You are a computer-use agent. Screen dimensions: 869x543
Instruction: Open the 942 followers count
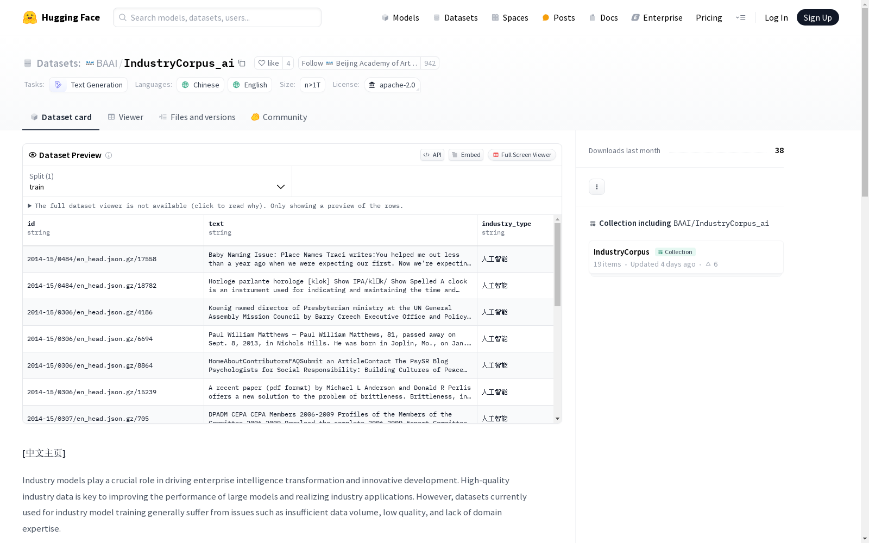pyautogui.click(x=430, y=63)
